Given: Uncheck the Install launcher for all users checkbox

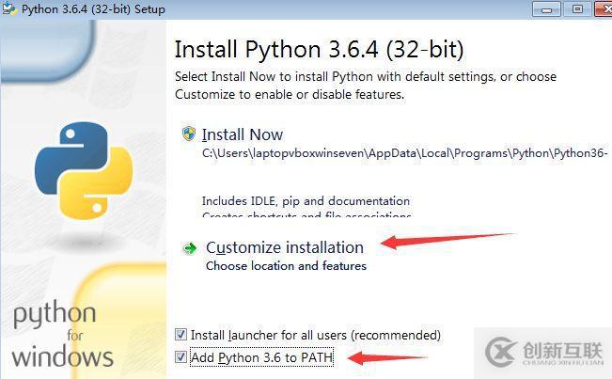Looking at the screenshot, I should tap(180, 335).
